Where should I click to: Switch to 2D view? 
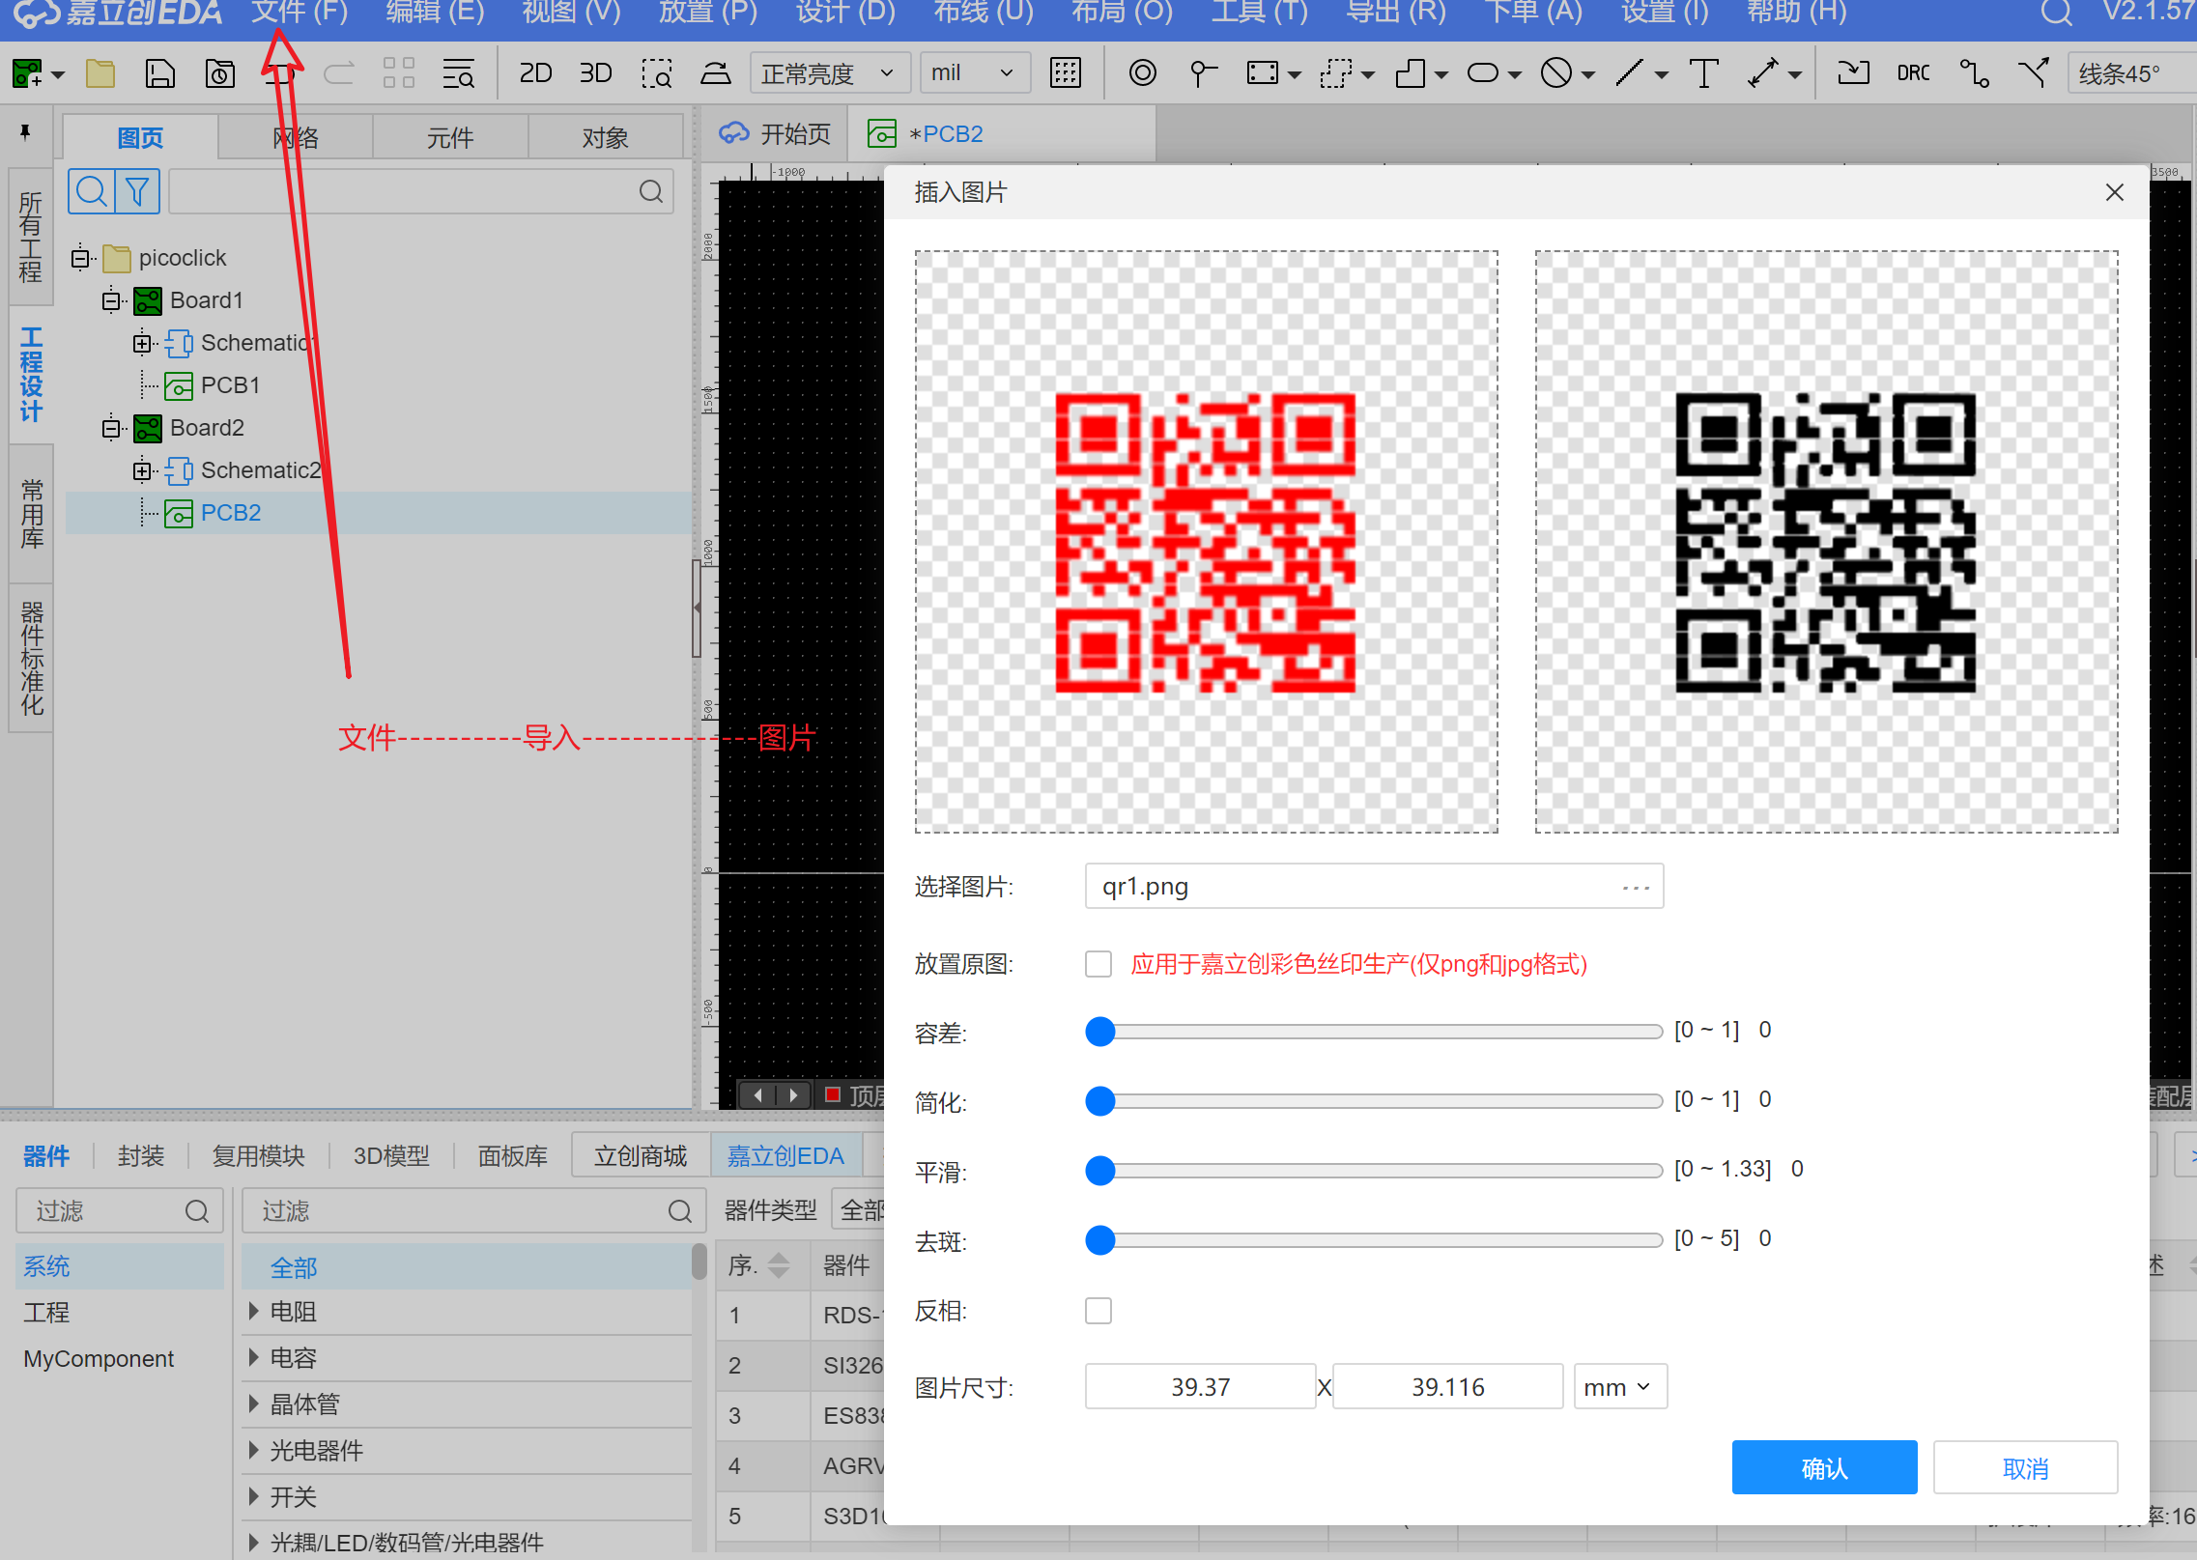coord(535,73)
